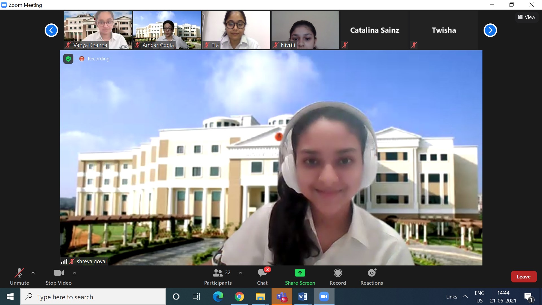Select Ambar Gogia's video thumbnail
Screen dimensions: 542x305
[167, 30]
